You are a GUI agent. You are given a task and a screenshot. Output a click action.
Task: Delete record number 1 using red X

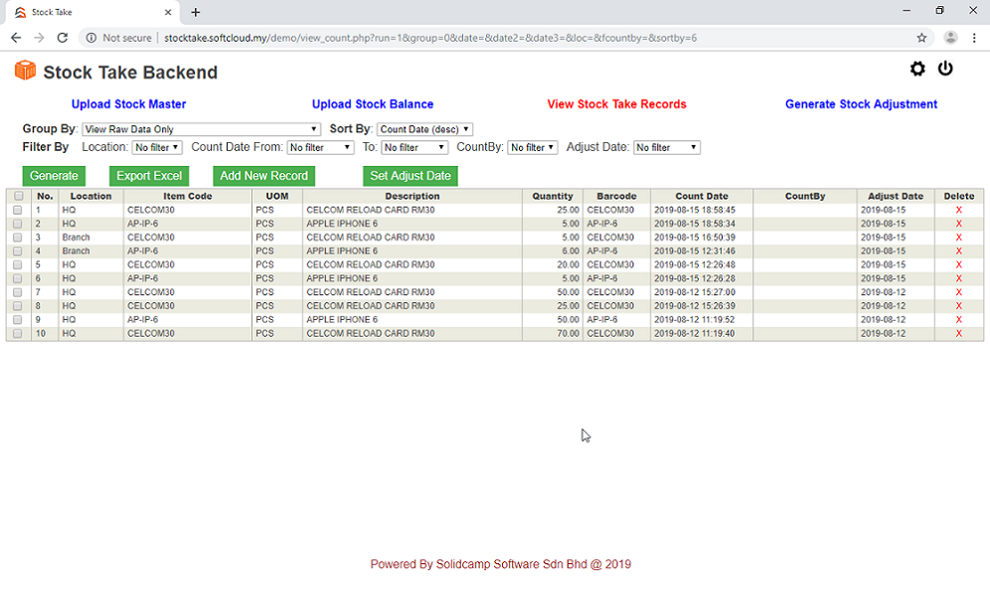(958, 211)
